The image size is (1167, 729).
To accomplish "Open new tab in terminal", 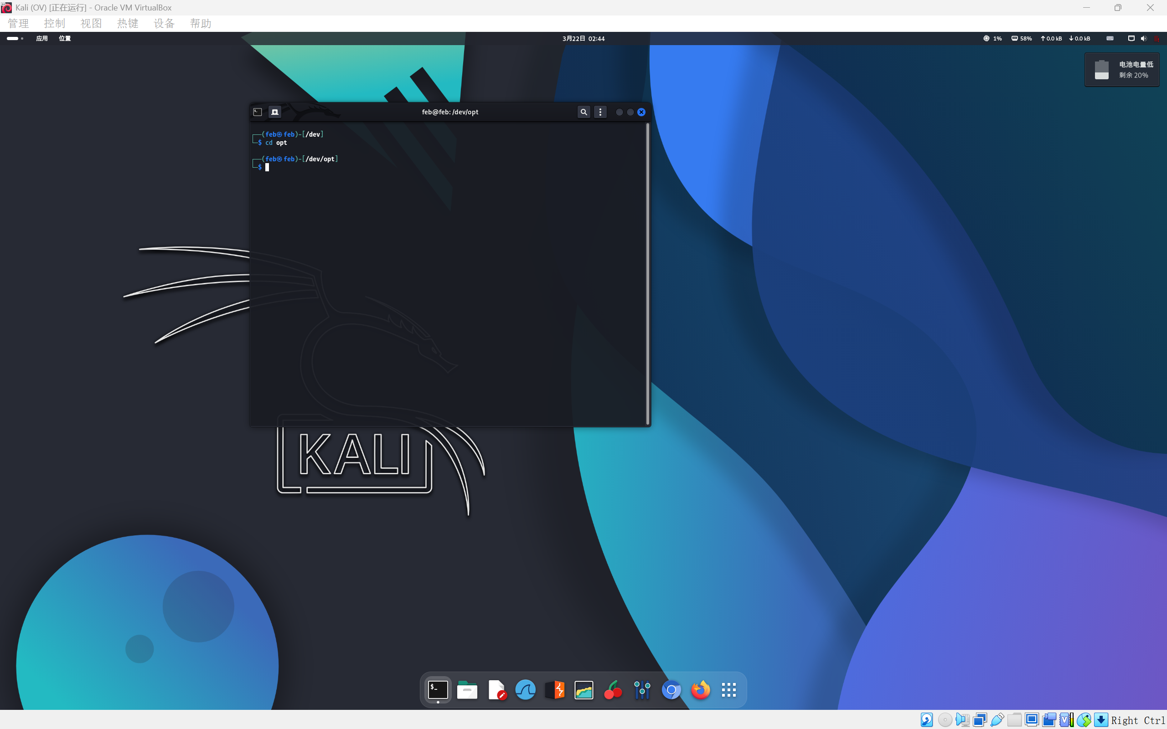I will pos(274,112).
